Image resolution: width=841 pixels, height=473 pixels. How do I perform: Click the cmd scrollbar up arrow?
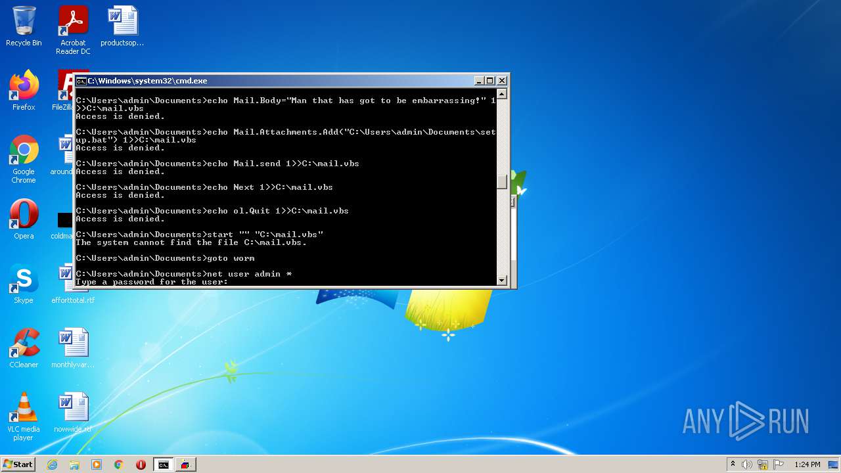coord(502,94)
